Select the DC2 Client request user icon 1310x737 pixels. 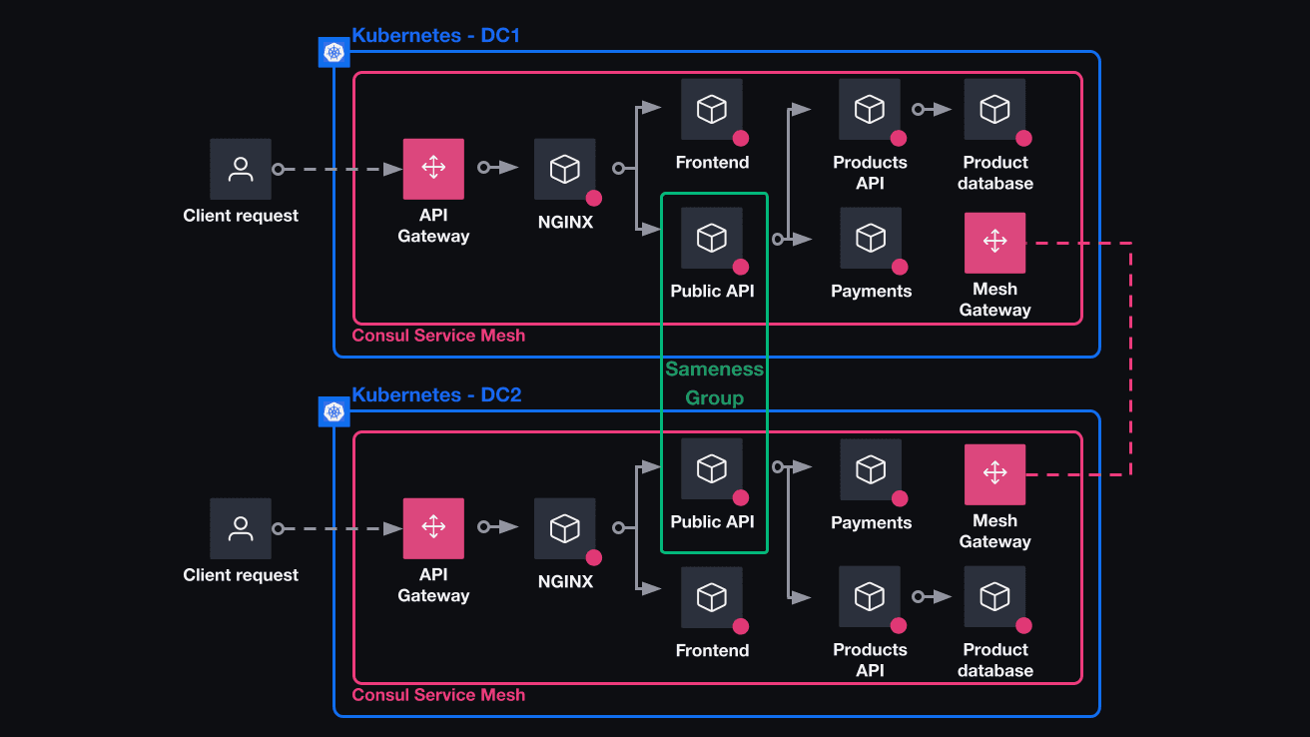[x=241, y=528]
